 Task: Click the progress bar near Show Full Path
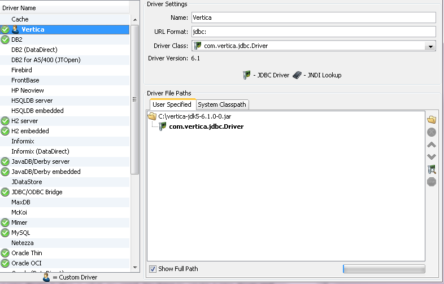(384, 269)
